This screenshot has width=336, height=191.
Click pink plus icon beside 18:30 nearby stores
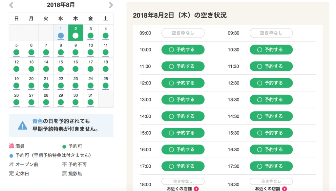284,189
